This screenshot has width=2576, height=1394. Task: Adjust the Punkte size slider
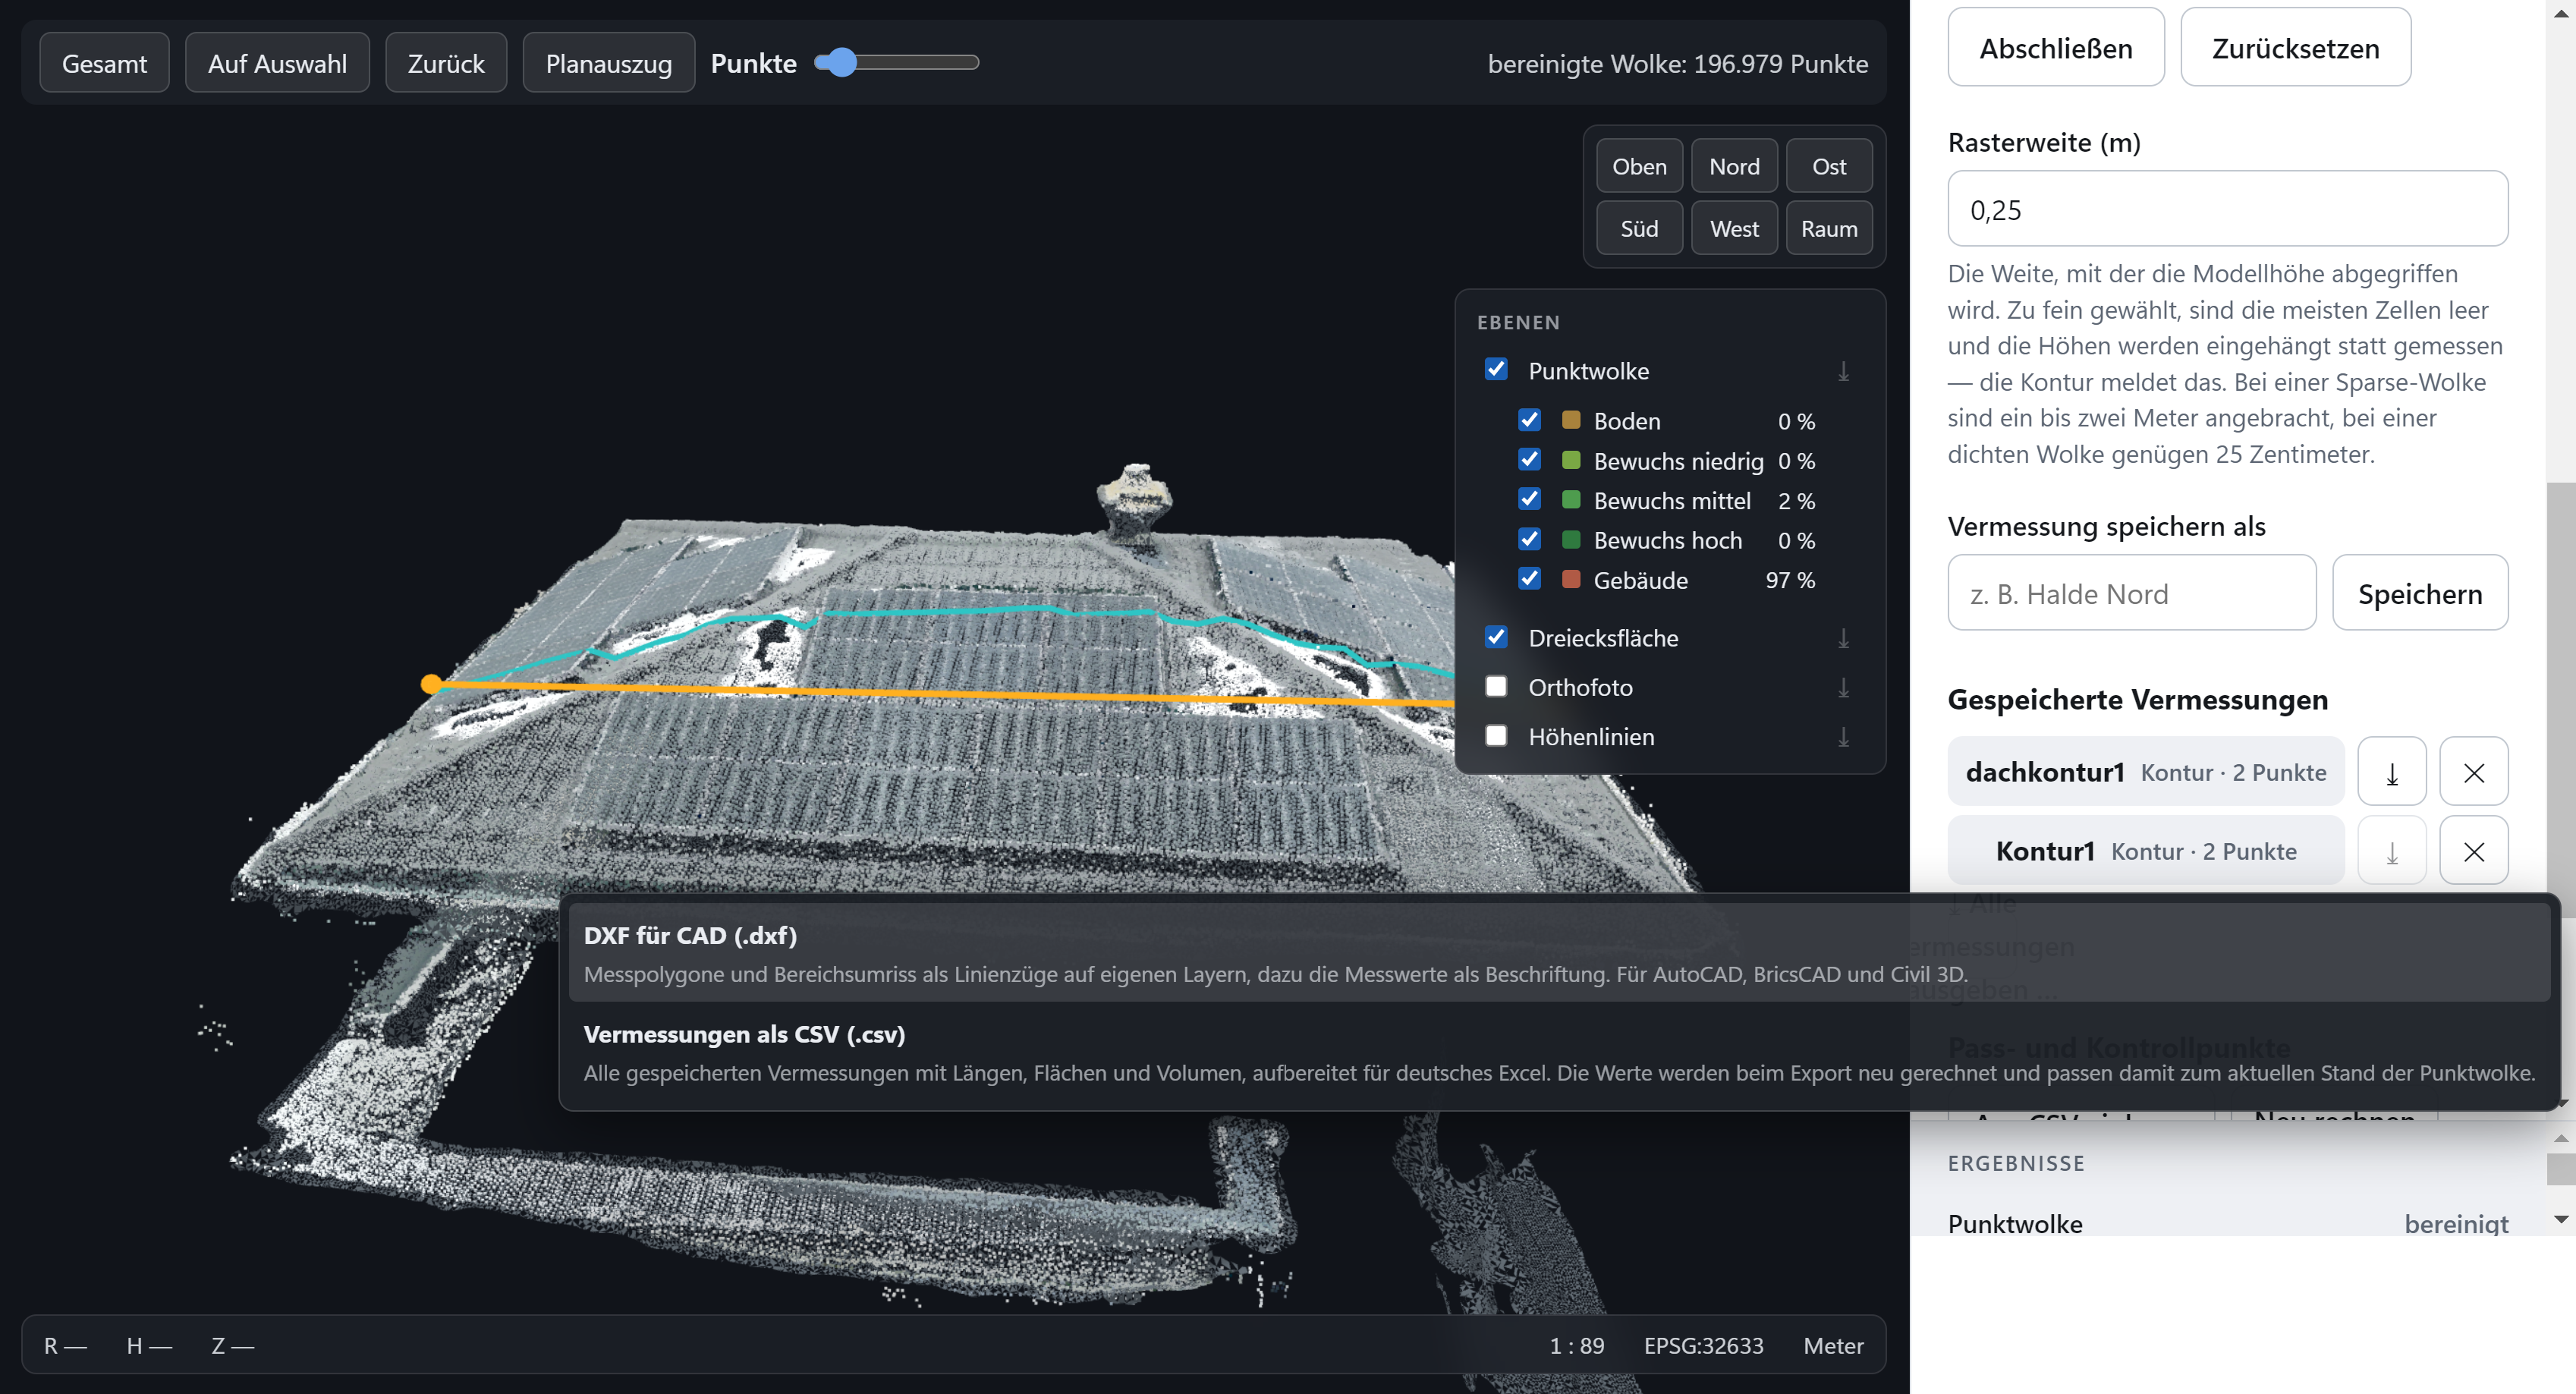pyautogui.click(x=896, y=62)
